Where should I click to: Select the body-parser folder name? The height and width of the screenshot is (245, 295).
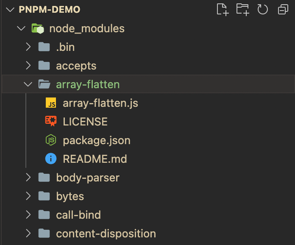[x=88, y=178]
